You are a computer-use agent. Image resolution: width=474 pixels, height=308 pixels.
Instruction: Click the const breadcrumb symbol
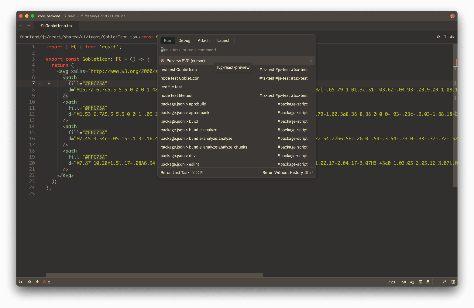(x=147, y=37)
